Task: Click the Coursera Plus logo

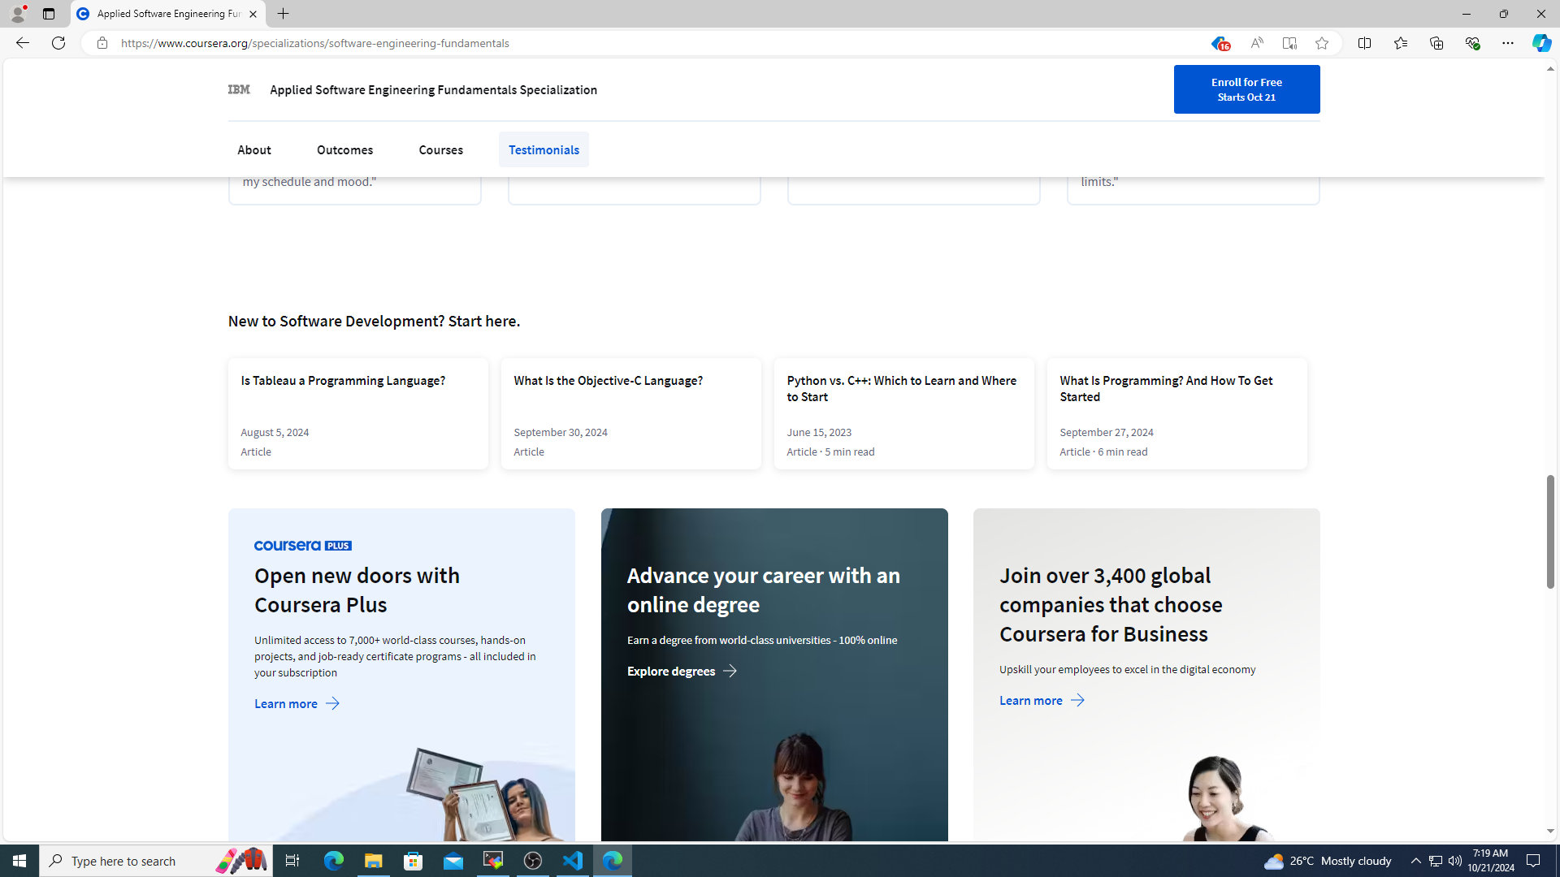Action: tap(303, 546)
